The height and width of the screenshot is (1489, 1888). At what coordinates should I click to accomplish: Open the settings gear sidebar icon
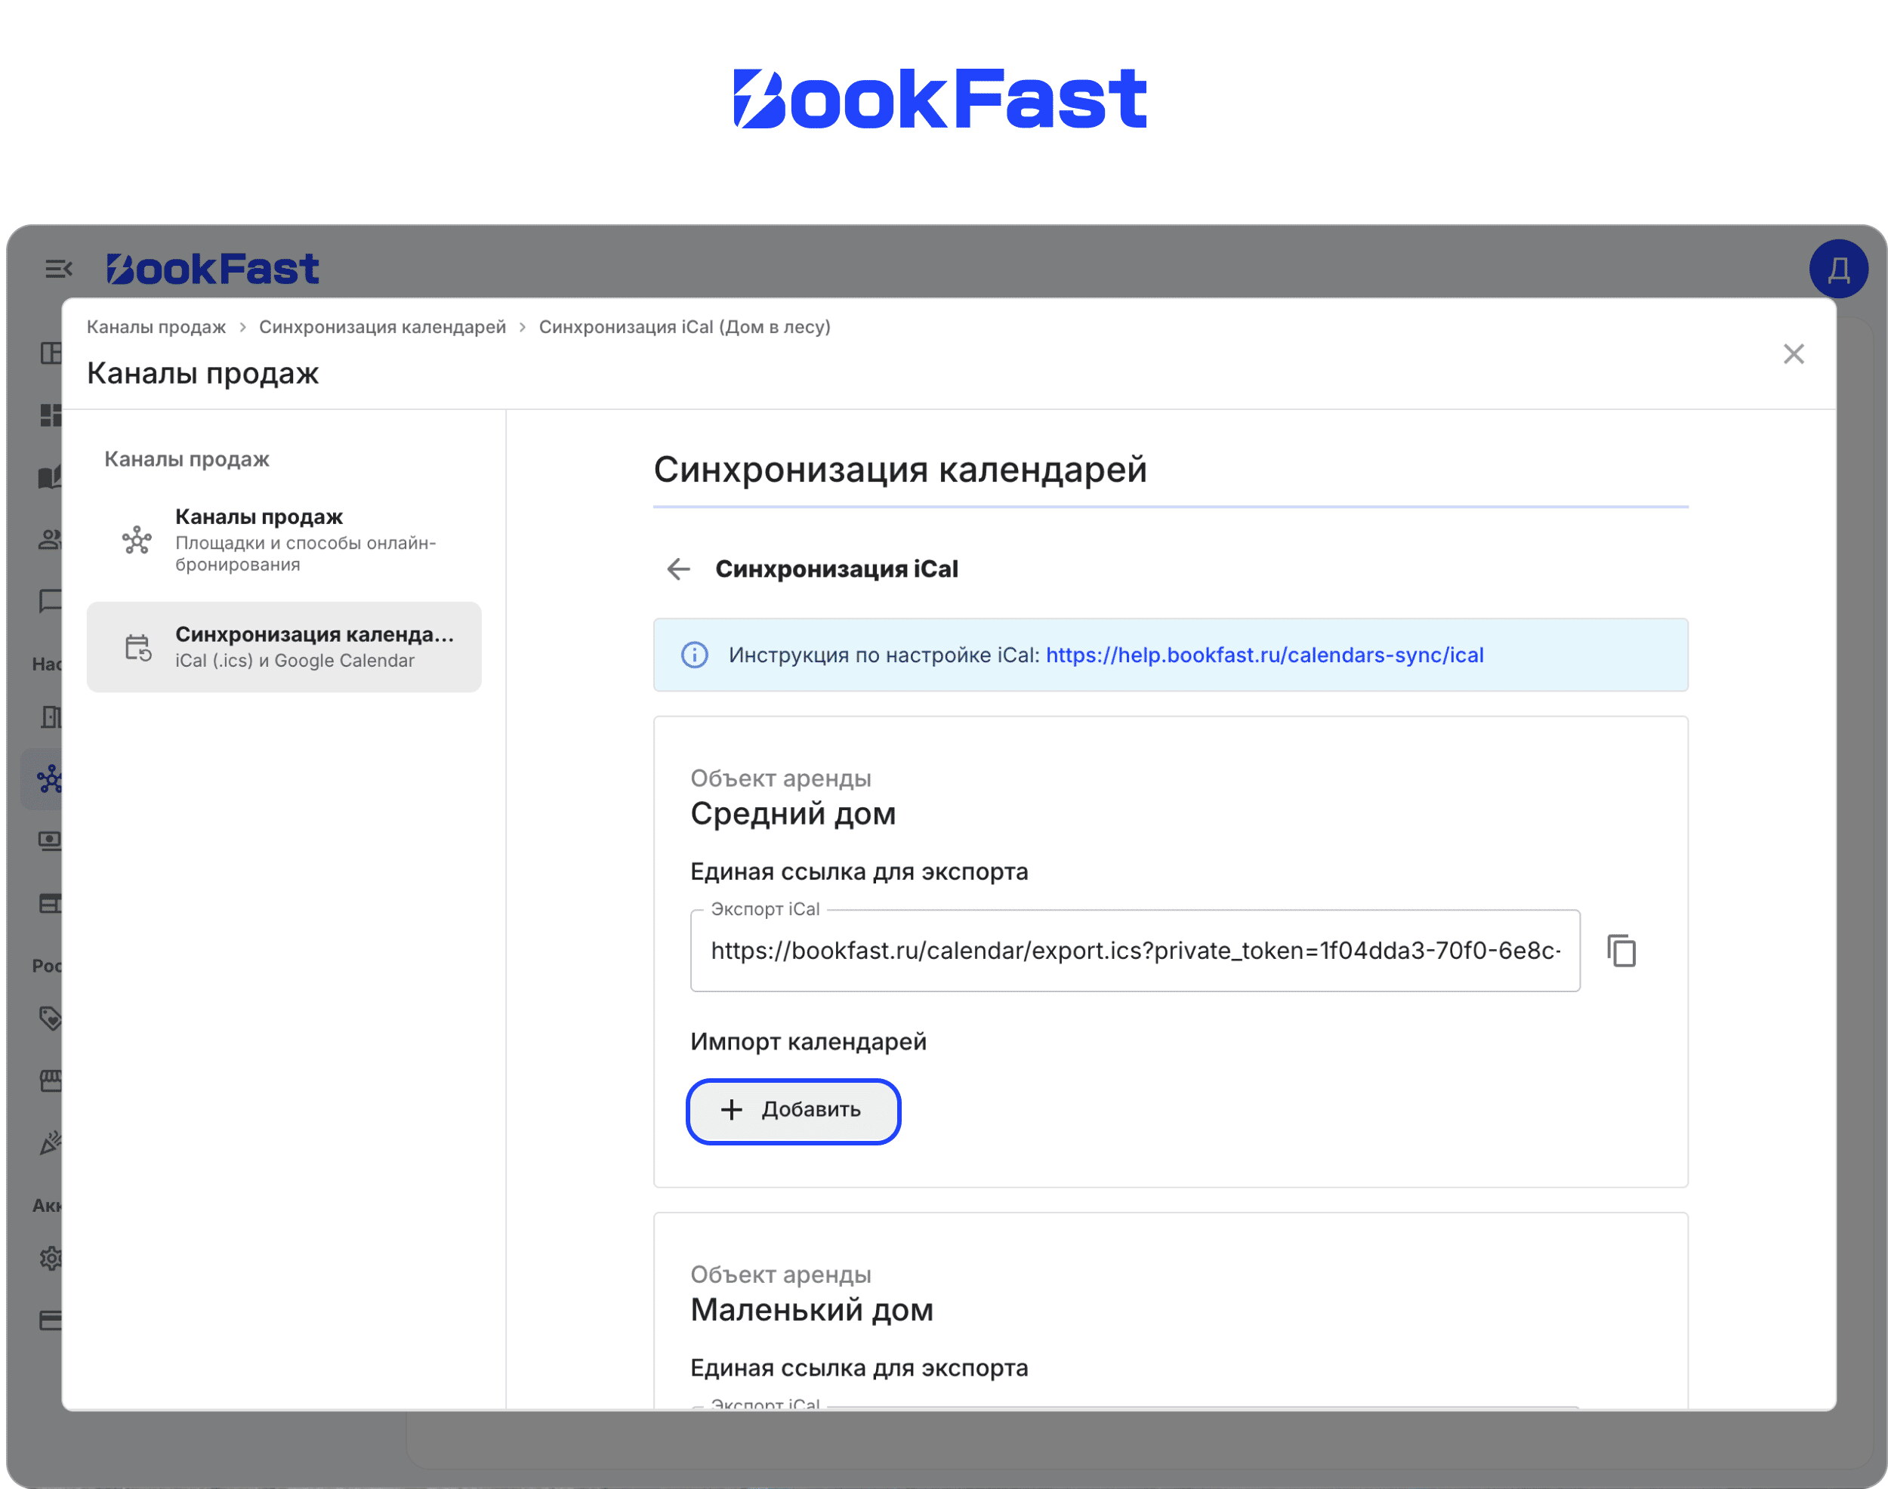tap(51, 1258)
